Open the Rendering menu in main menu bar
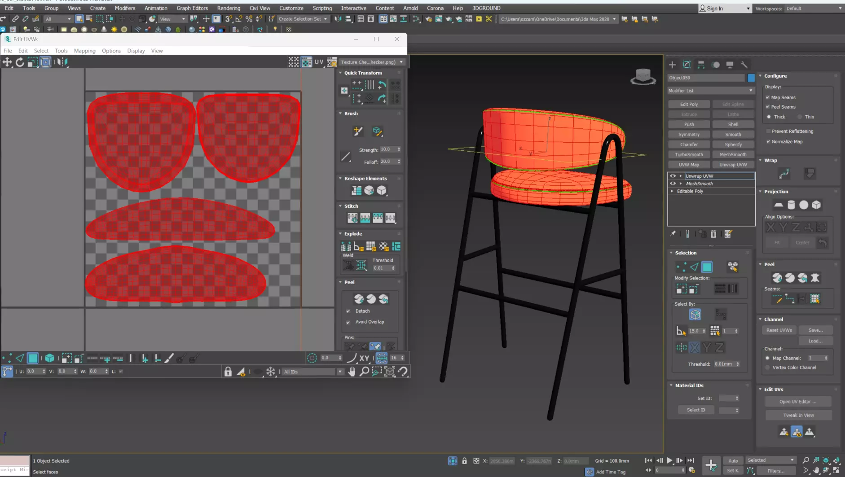The width and height of the screenshot is (845, 477). click(229, 8)
